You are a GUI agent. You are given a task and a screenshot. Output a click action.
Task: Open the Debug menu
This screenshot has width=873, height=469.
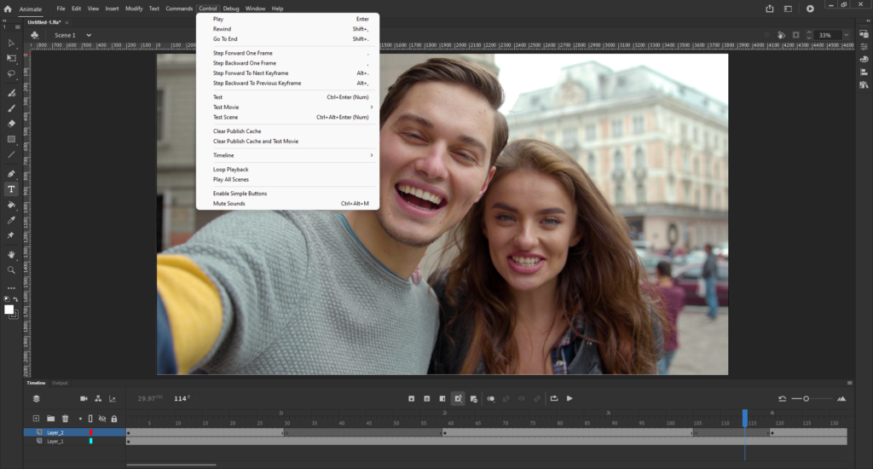pyautogui.click(x=231, y=9)
